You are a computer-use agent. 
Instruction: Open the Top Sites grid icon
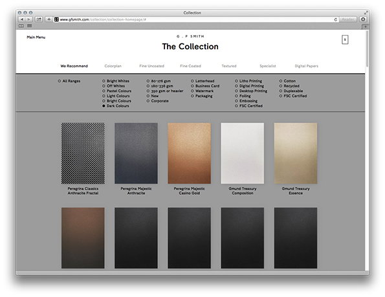[x=30, y=26]
